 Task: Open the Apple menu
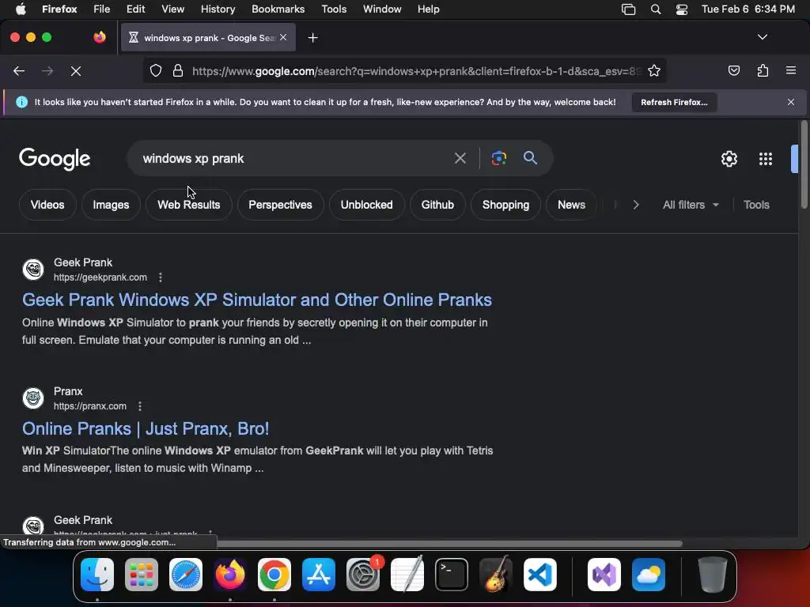click(x=21, y=9)
